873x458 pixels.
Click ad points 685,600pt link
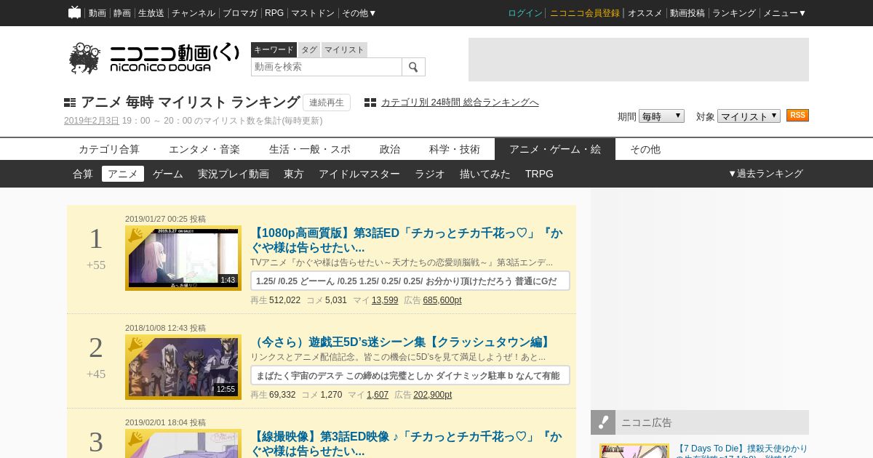pyautogui.click(x=442, y=300)
